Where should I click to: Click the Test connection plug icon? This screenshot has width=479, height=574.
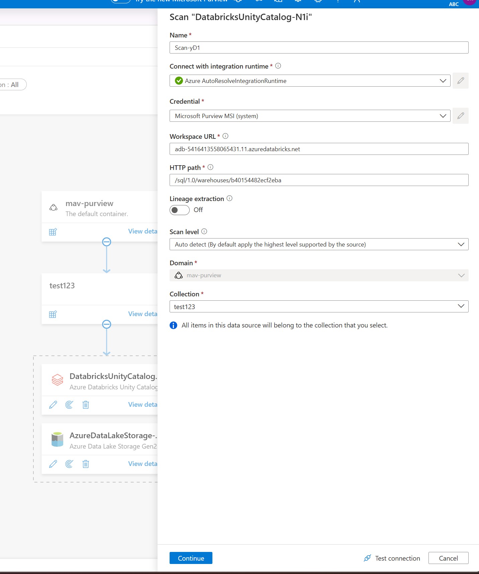coord(367,558)
